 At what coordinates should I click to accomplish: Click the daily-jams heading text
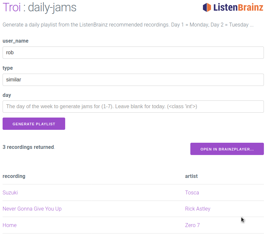pos(52,7)
